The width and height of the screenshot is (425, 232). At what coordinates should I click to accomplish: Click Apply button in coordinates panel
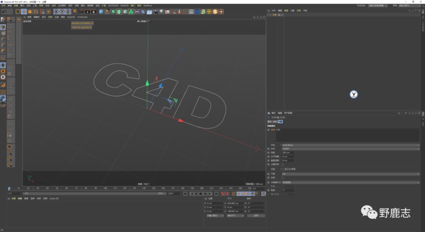pos(256,216)
